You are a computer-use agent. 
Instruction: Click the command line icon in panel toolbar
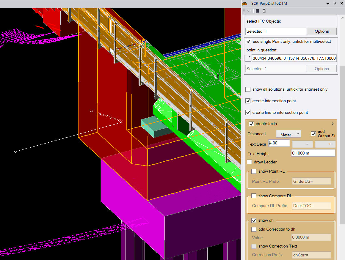click(258, 11)
